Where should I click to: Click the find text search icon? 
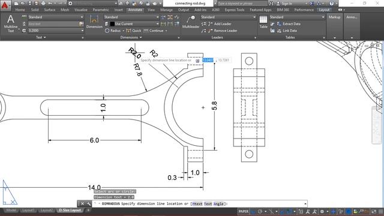click(82, 24)
